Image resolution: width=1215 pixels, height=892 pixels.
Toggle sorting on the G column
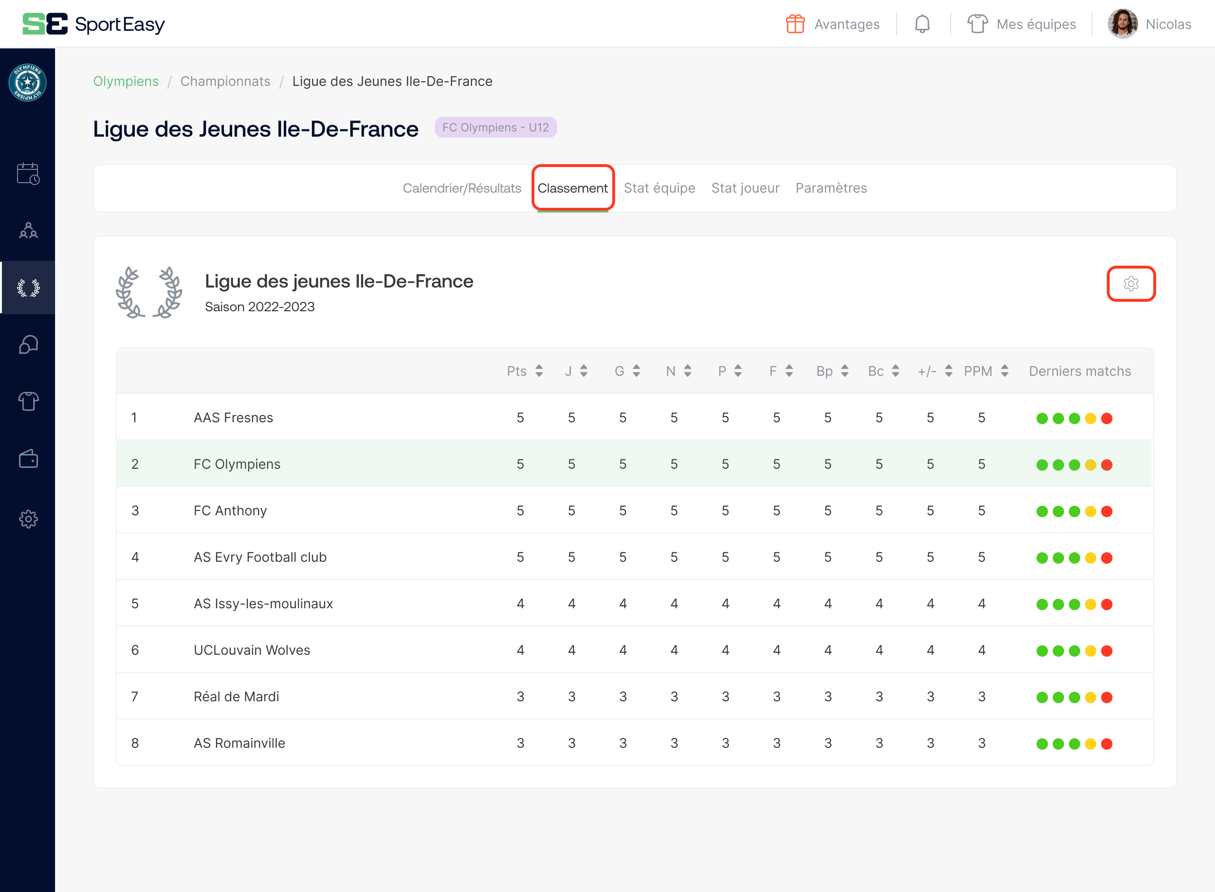point(636,371)
